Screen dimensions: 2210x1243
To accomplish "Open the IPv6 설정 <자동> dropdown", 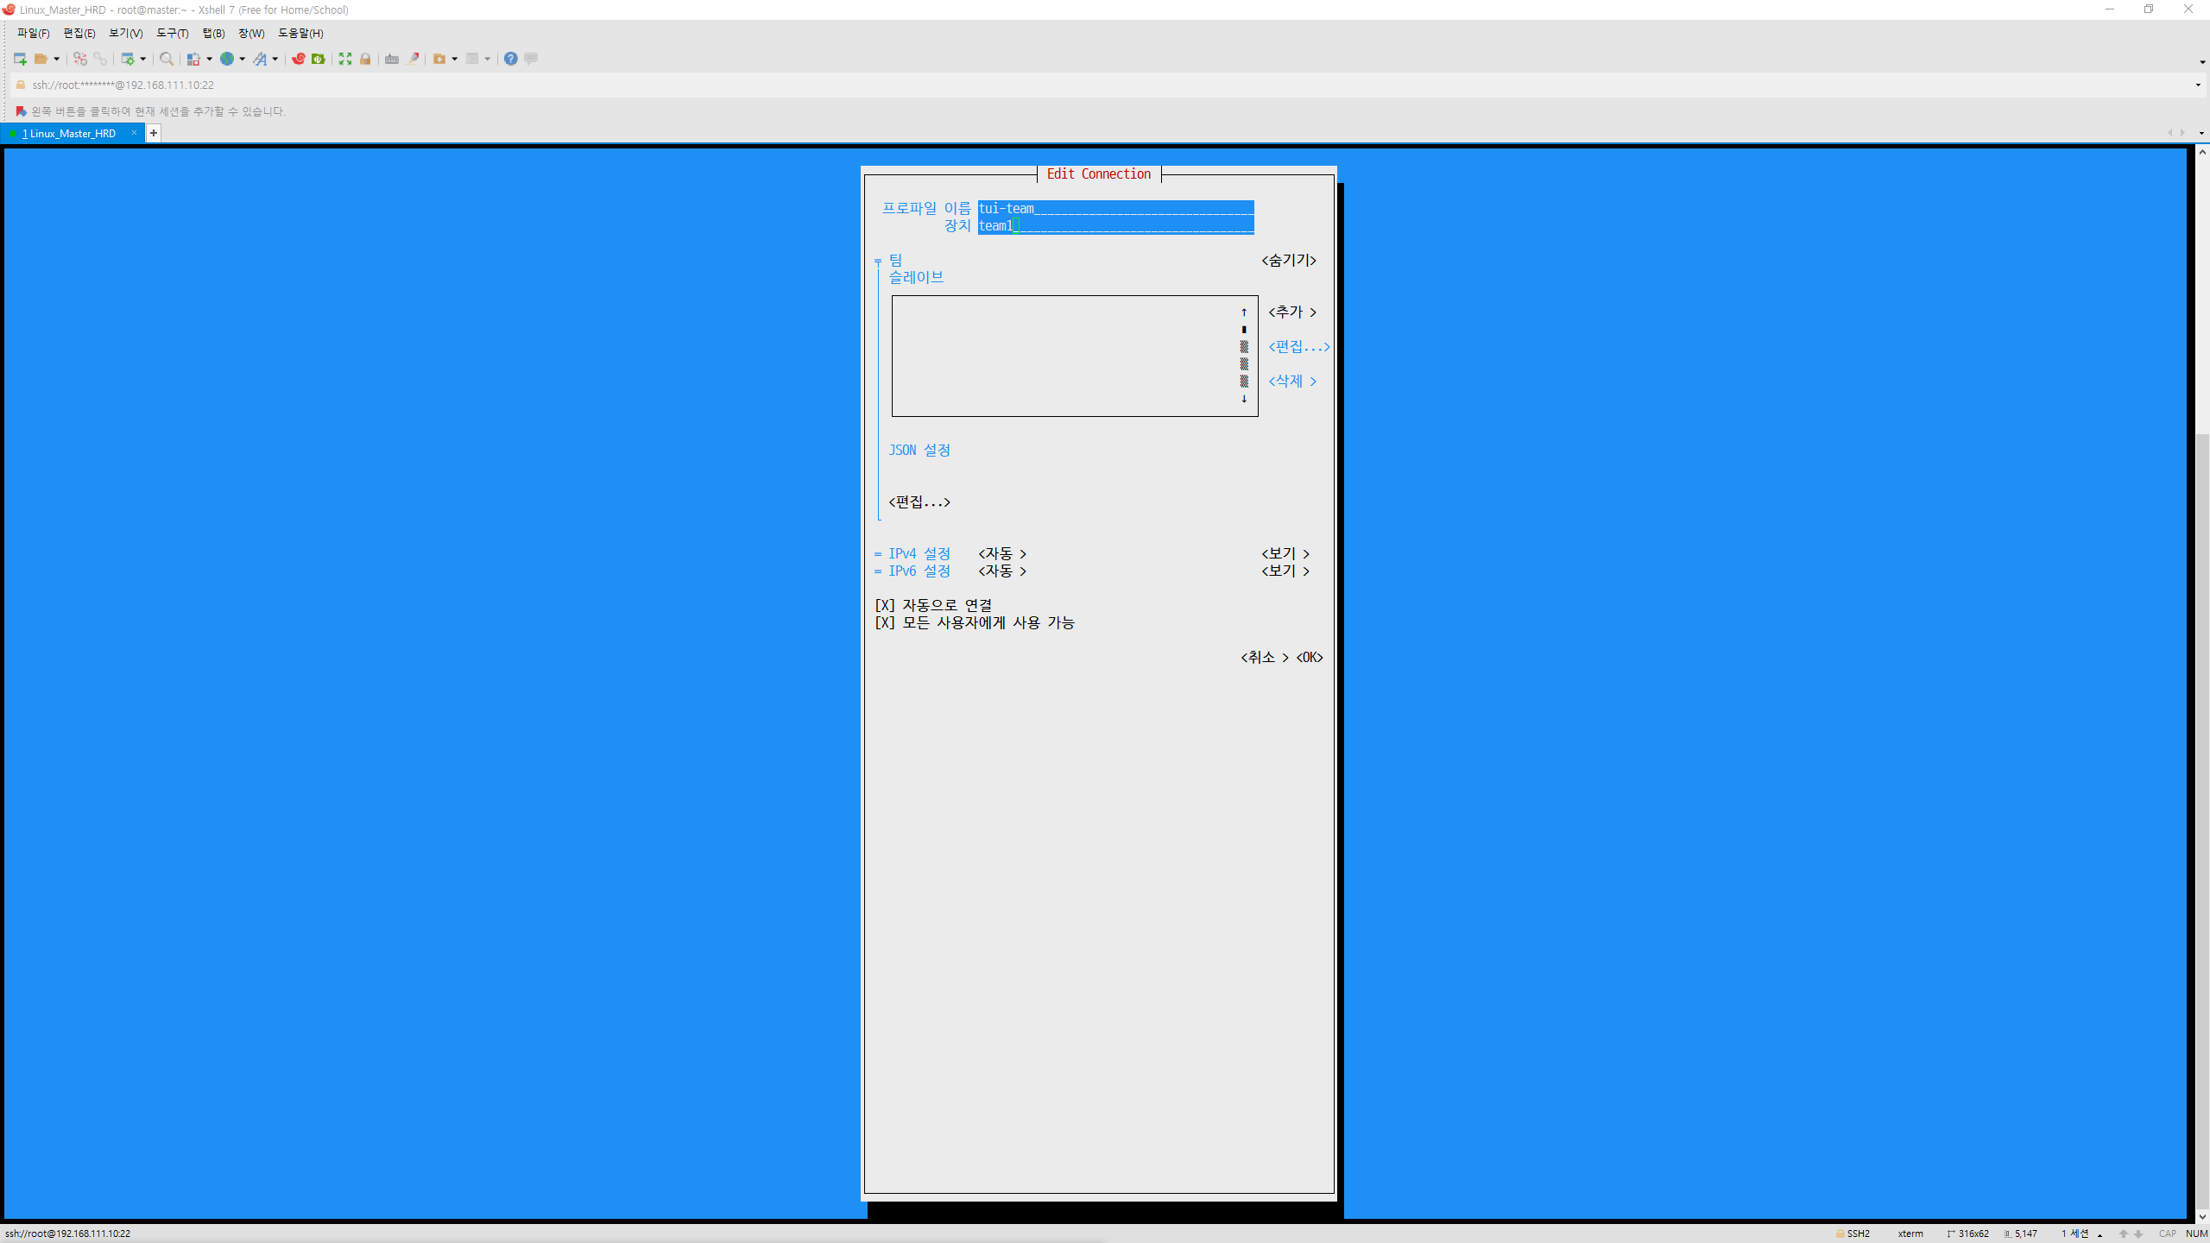I will coord(1001,571).
